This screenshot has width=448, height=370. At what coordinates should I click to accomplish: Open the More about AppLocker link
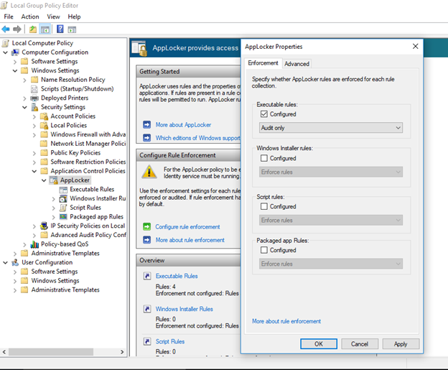click(183, 125)
